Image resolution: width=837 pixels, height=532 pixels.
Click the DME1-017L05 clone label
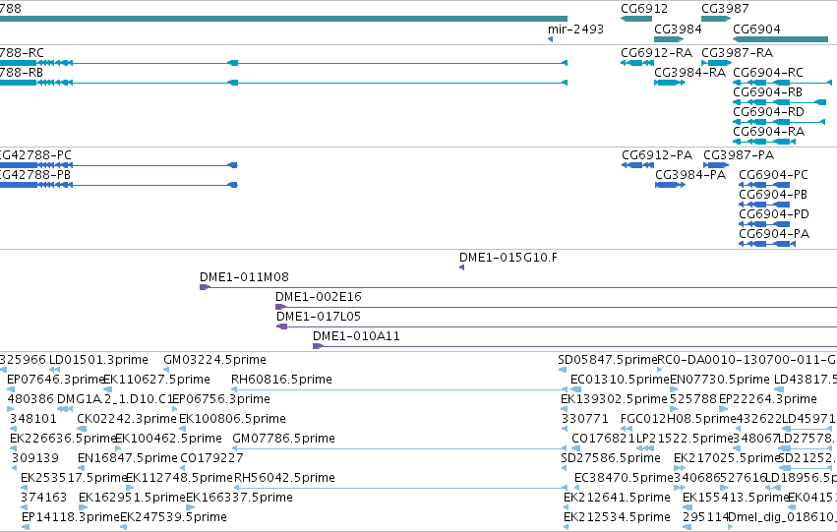pyautogui.click(x=318, y=317)
